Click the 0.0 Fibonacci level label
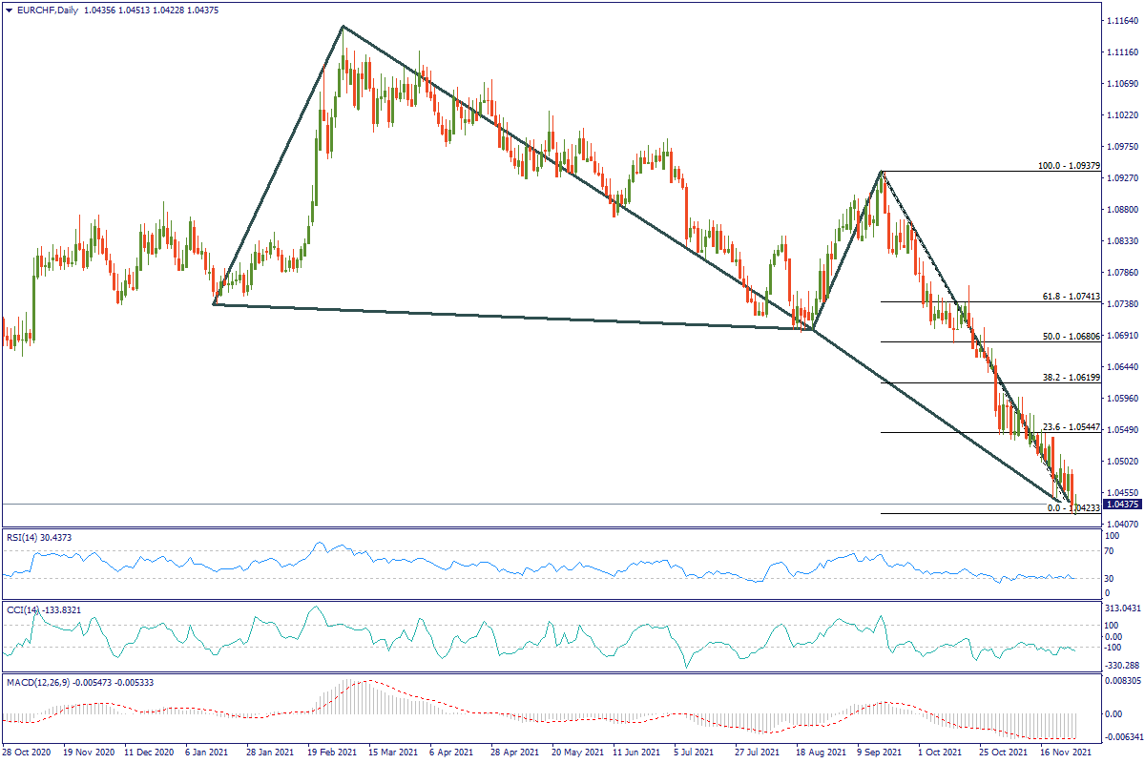 coord(1073,509)
